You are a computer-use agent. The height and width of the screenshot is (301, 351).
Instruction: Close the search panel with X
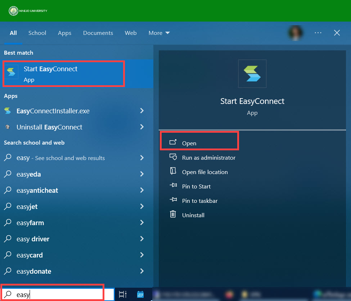point(337,33)
